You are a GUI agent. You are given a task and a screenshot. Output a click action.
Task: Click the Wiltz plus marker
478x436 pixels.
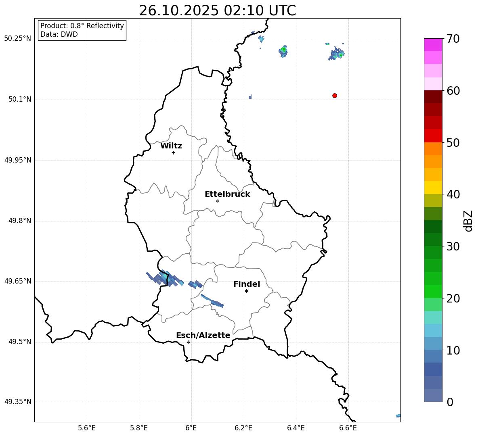tap(174, 152)
